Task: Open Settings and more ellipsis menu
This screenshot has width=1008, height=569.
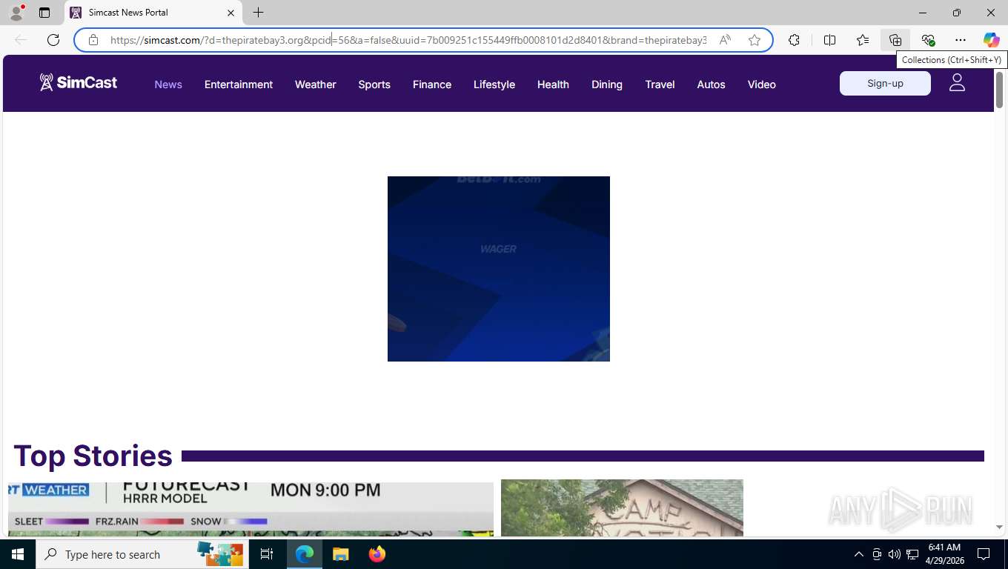Action: pyautogui.click(x=961, y=40)
